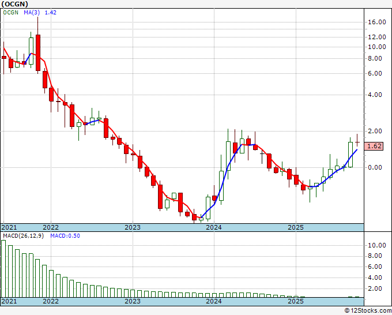
Task: Select the 2024 marker on price timeline
Action: (x=214, y=227)
